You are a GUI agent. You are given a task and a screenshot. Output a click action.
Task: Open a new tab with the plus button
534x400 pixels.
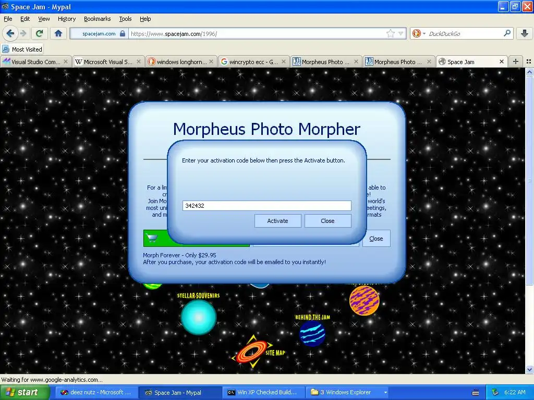pos(516,61)
